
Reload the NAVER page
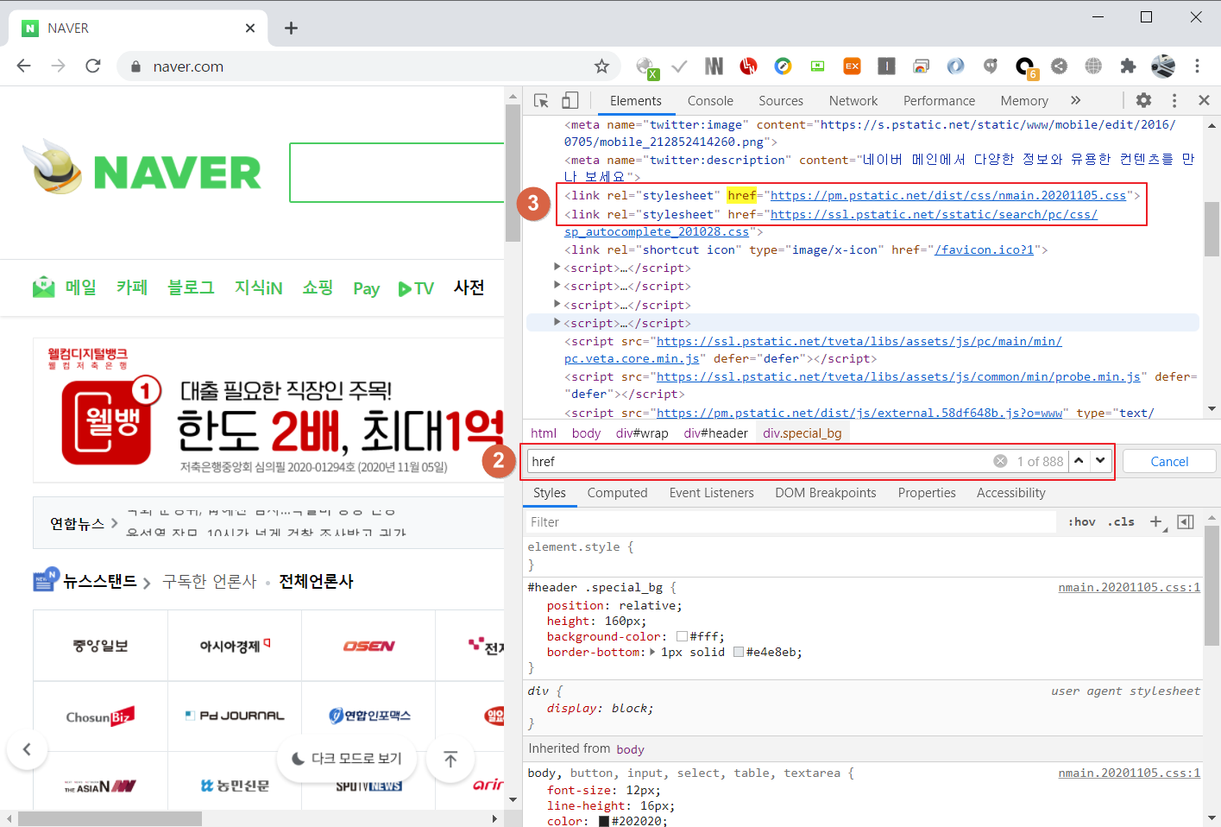click(x=93, y=66)
